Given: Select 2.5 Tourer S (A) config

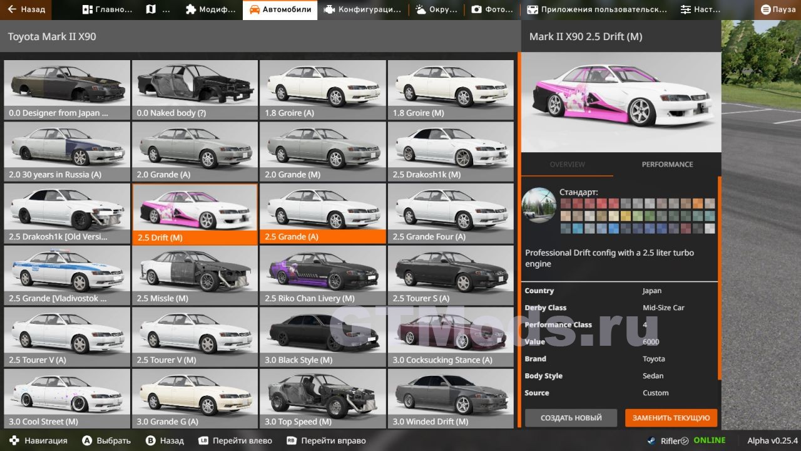Looking at the screenshot, I should [451, 275].
